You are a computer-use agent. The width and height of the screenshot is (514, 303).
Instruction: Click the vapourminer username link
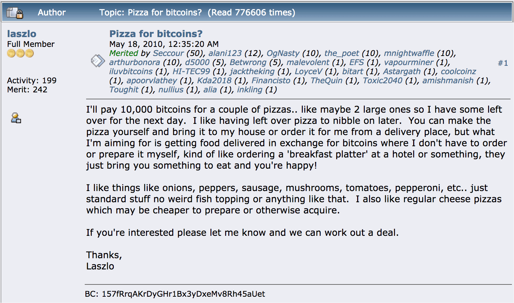pyautogui.click(x=409, y=62)
